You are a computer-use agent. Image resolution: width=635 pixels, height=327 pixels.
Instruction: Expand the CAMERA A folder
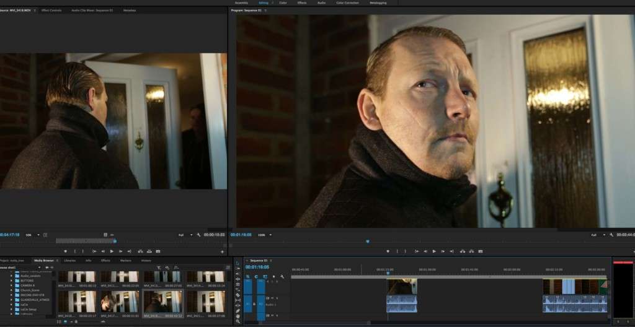tap(11, 286)
